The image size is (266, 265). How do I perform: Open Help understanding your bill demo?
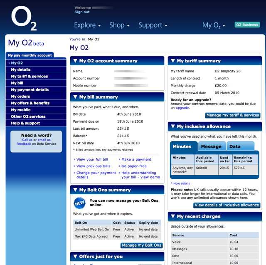click(140, 175)
